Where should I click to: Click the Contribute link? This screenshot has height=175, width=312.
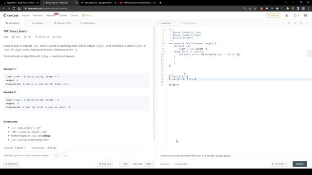point(181,164)
